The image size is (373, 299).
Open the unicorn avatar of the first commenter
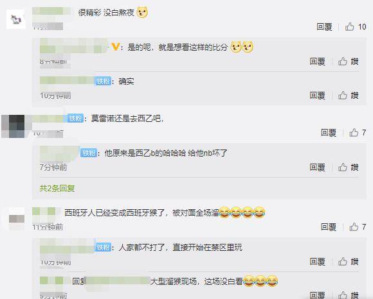16,19
